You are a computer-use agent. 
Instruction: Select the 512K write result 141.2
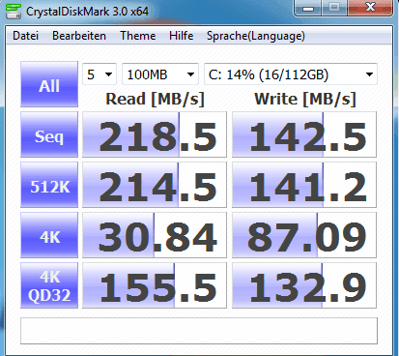[304, 185]
